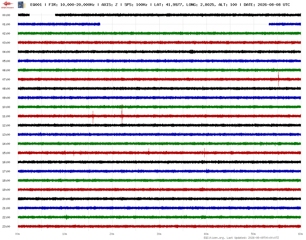Click the FIR: 10.000-20.000Hz filter label
306x240 pixels.
72,5
